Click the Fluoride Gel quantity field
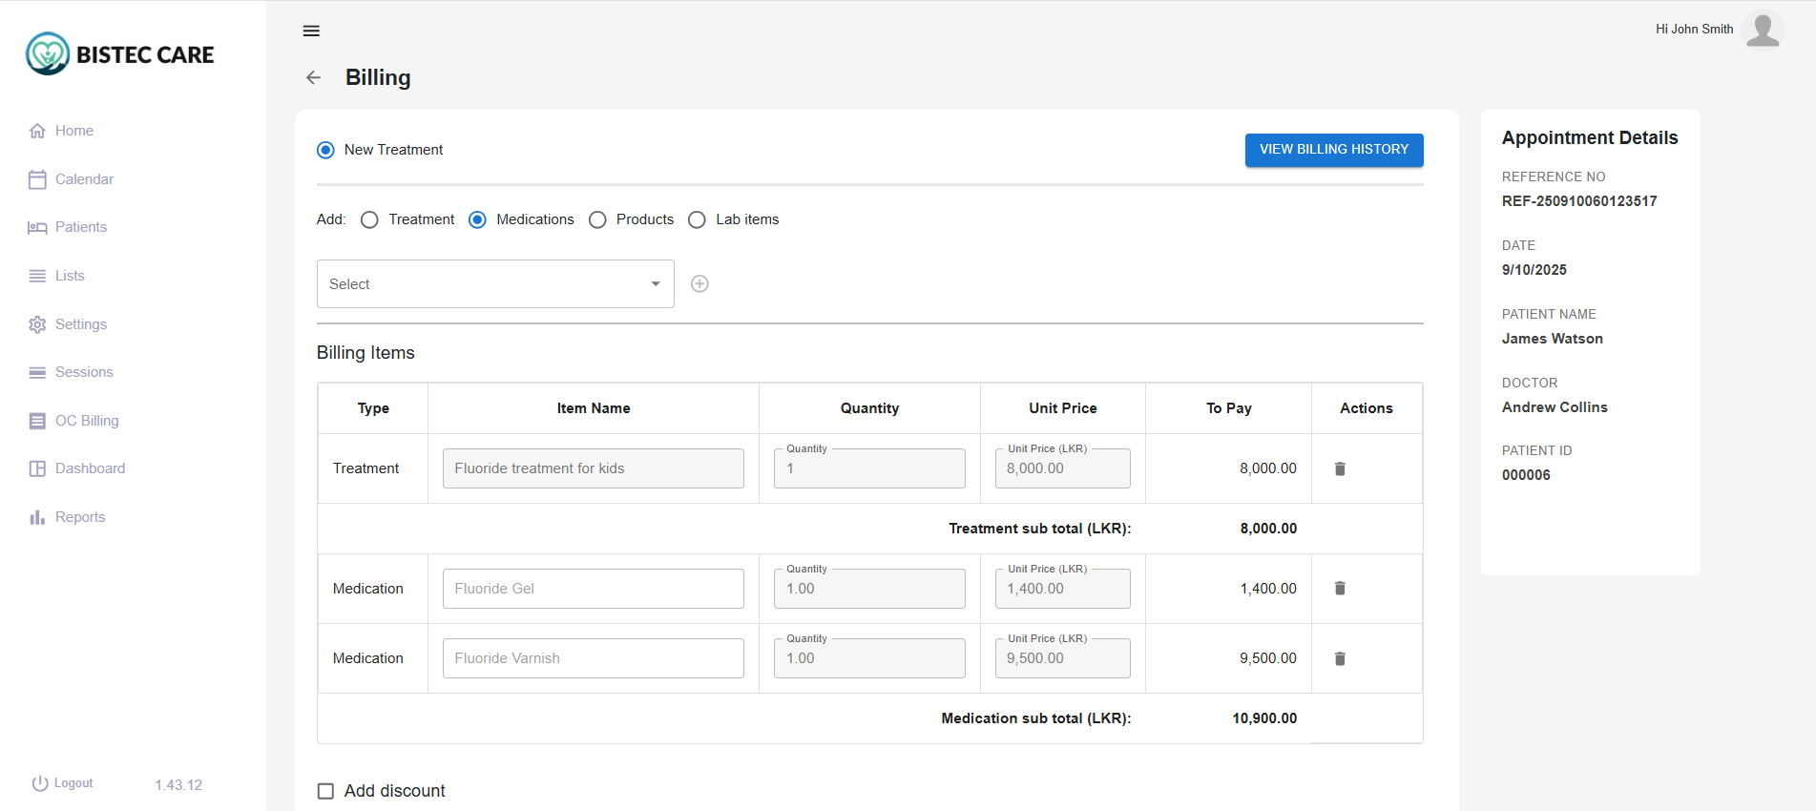Image resolution: width=1816 pixels, height=811 pixels. coord(869,589)
